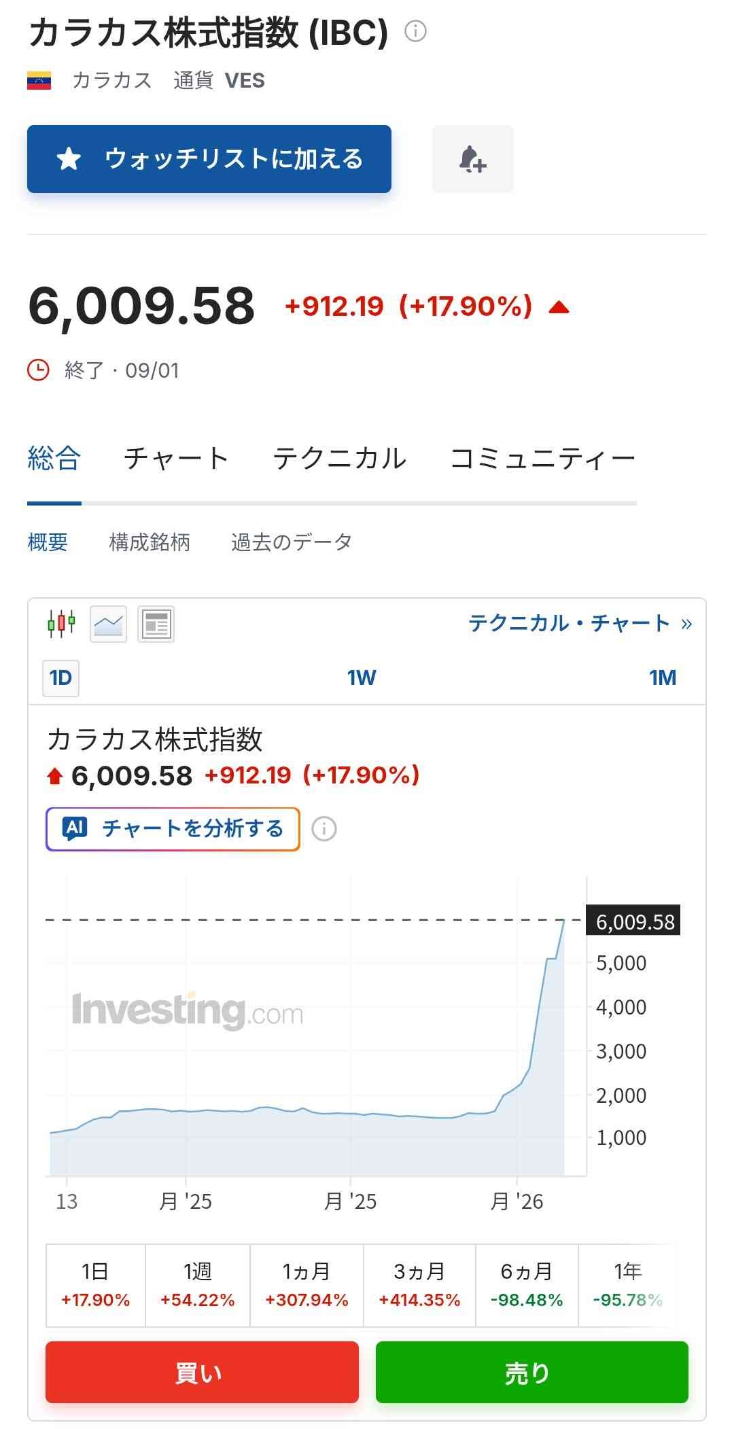Screen dimensions: 734x1429
Task: Click the info icon beside the AI chart button
Action: [x=324, y=829]
